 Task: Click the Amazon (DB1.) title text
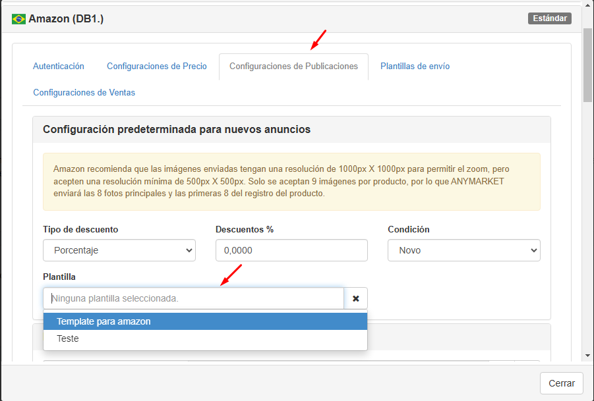(x=66, y=18)
